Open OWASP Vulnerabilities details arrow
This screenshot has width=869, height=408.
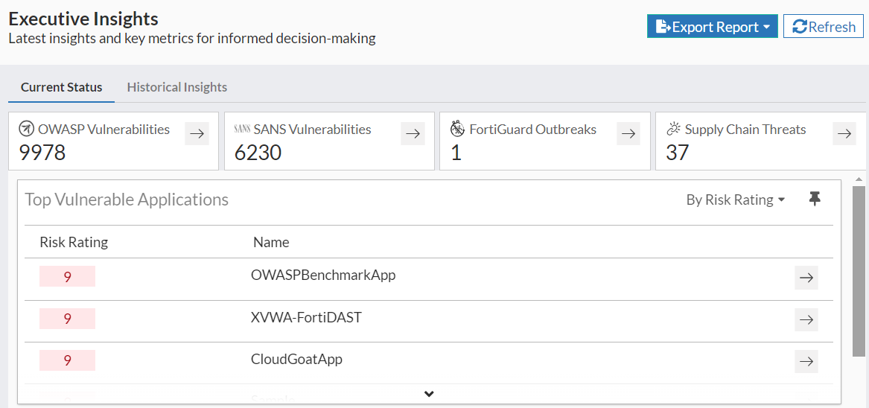tap(197, 134)
